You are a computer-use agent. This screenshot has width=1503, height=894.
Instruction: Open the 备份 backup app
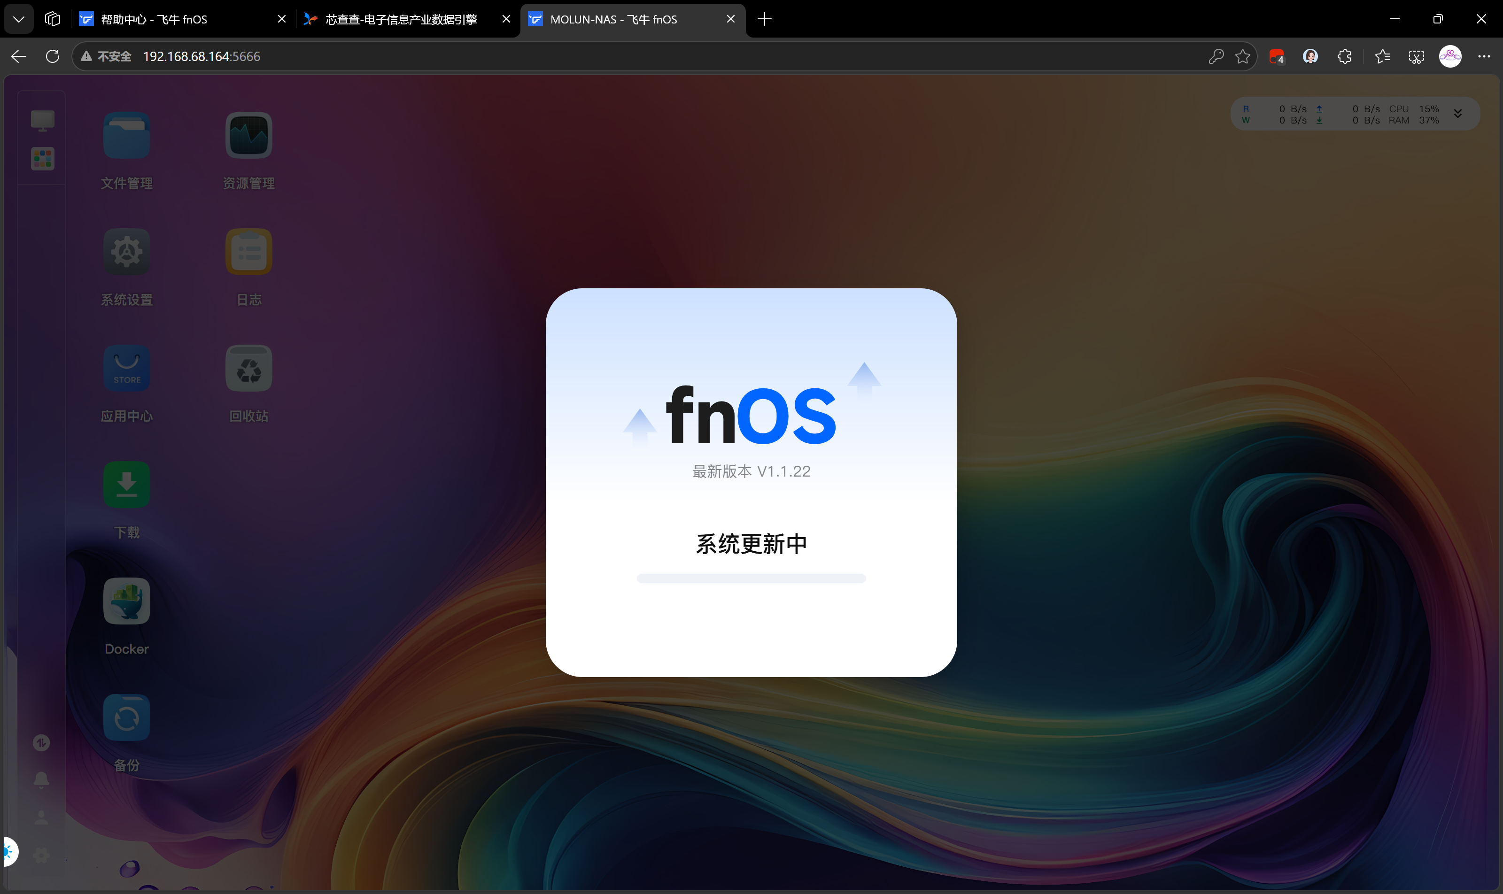(x=126, y=717)
